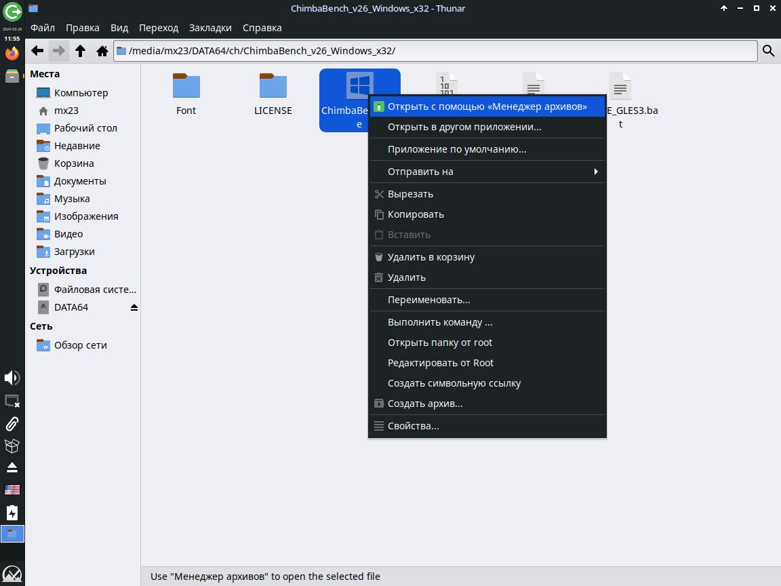Open the Закладки menu
The height and width of the screenshot is (586, 781).
(x=210, y=28)
